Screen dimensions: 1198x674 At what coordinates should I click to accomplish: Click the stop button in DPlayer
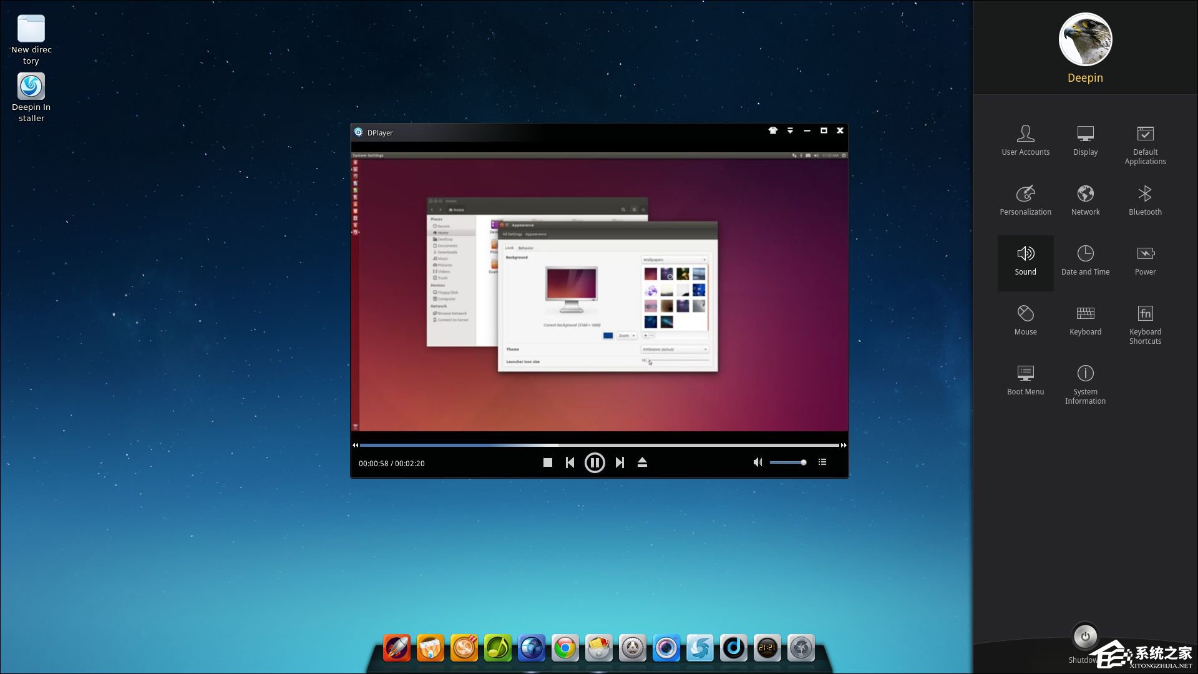[x=547, y=462]
